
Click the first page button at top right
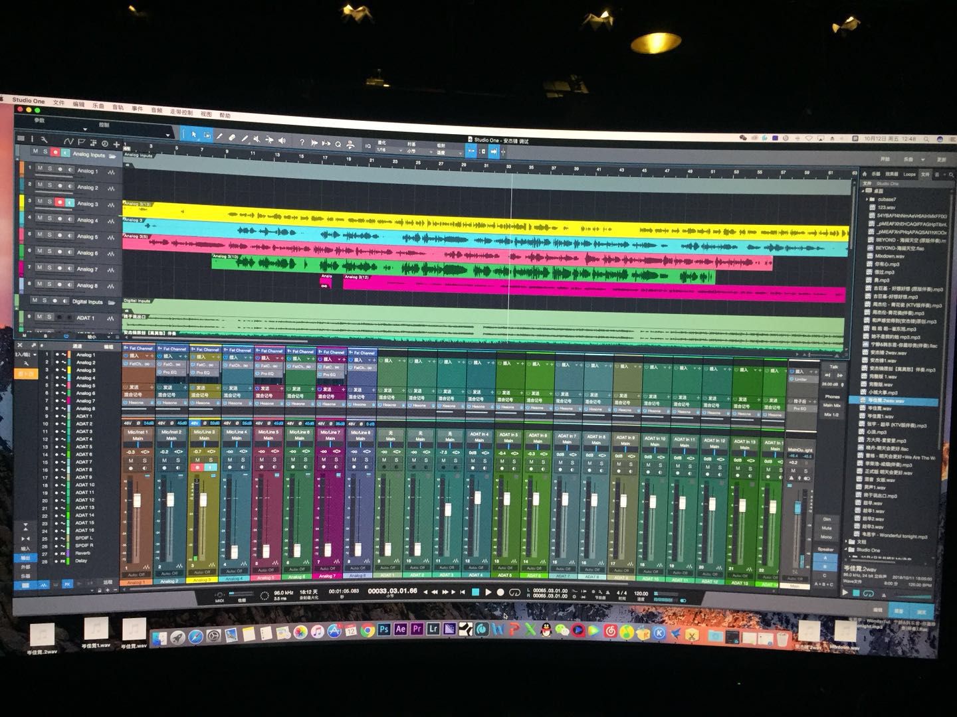coord(885,159)
